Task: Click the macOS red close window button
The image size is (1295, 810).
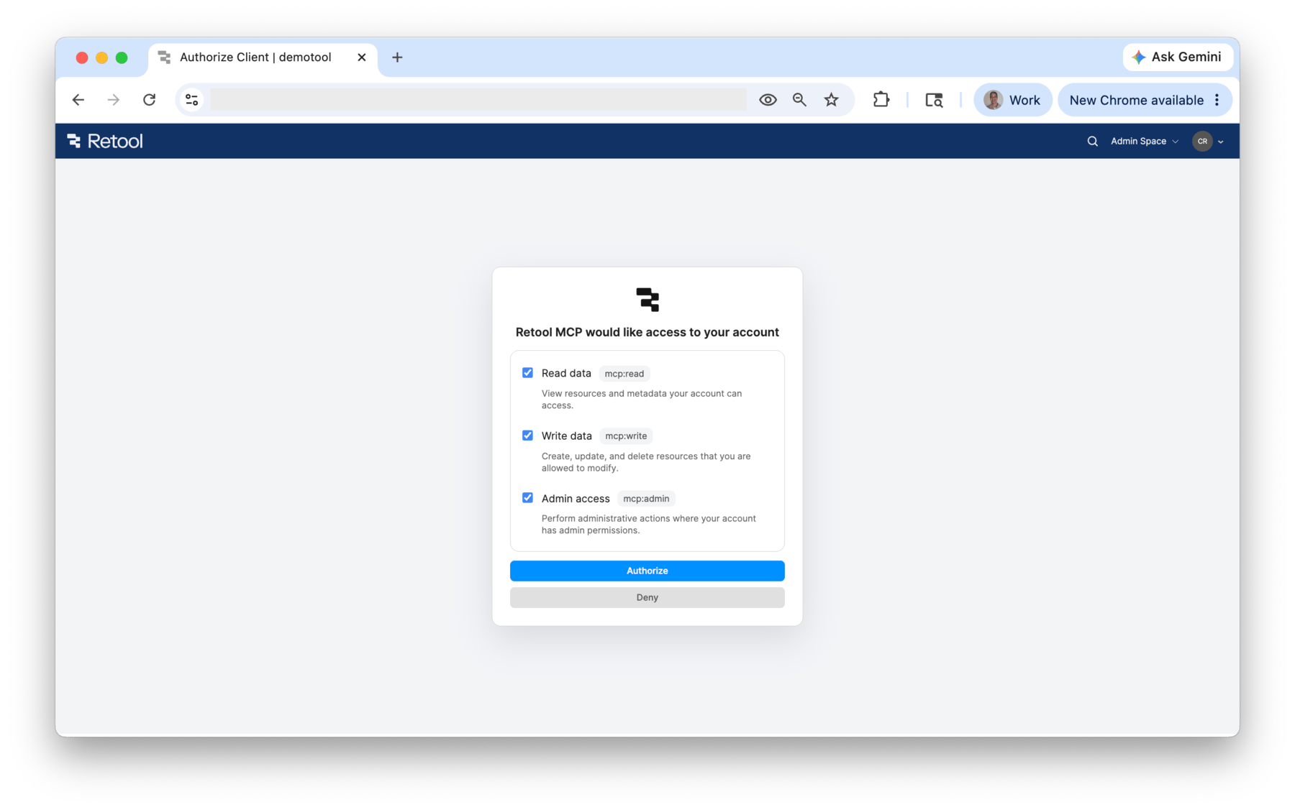Action: [x=82, y=57]
